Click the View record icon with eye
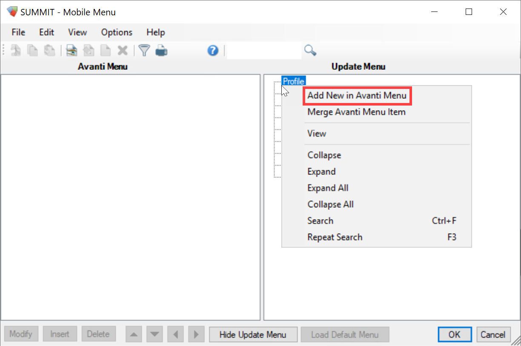 coord(72,51)
